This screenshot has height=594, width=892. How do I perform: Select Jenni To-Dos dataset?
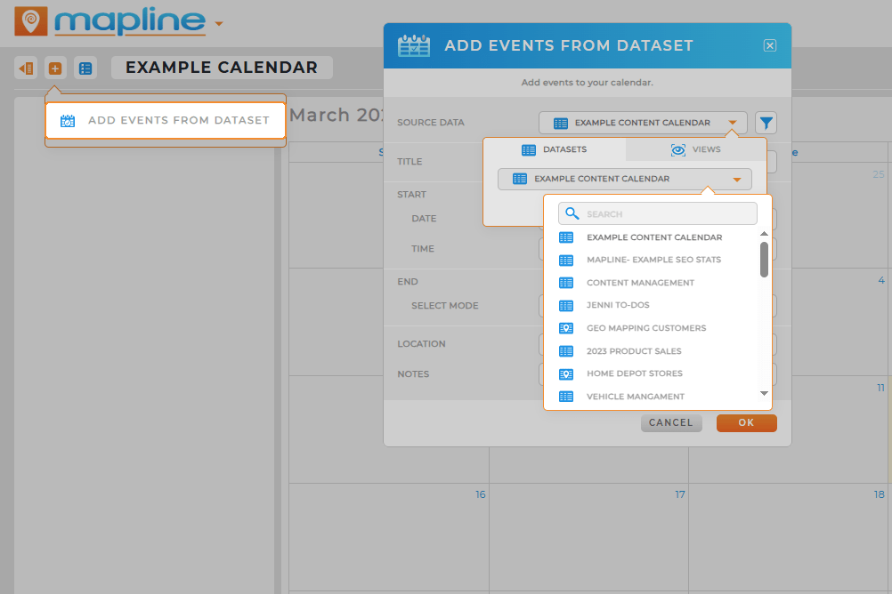pyautogui.click(x=619, y=305)
